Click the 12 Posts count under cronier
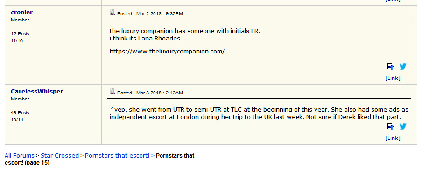The width and height of the screenshot is (422, 172). click(20, 34)
